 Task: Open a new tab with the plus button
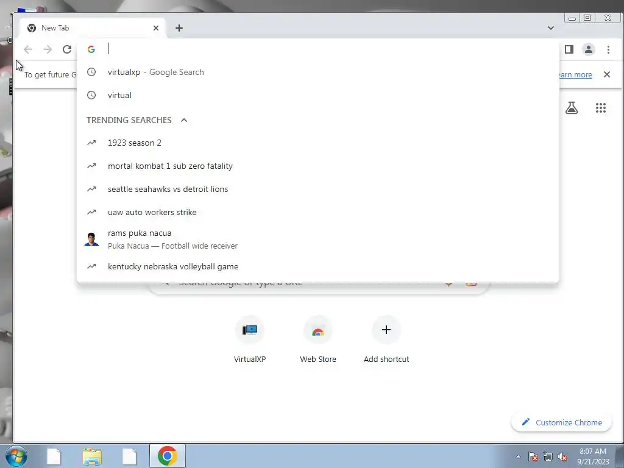pyautogui.click(x=179, y=28)
